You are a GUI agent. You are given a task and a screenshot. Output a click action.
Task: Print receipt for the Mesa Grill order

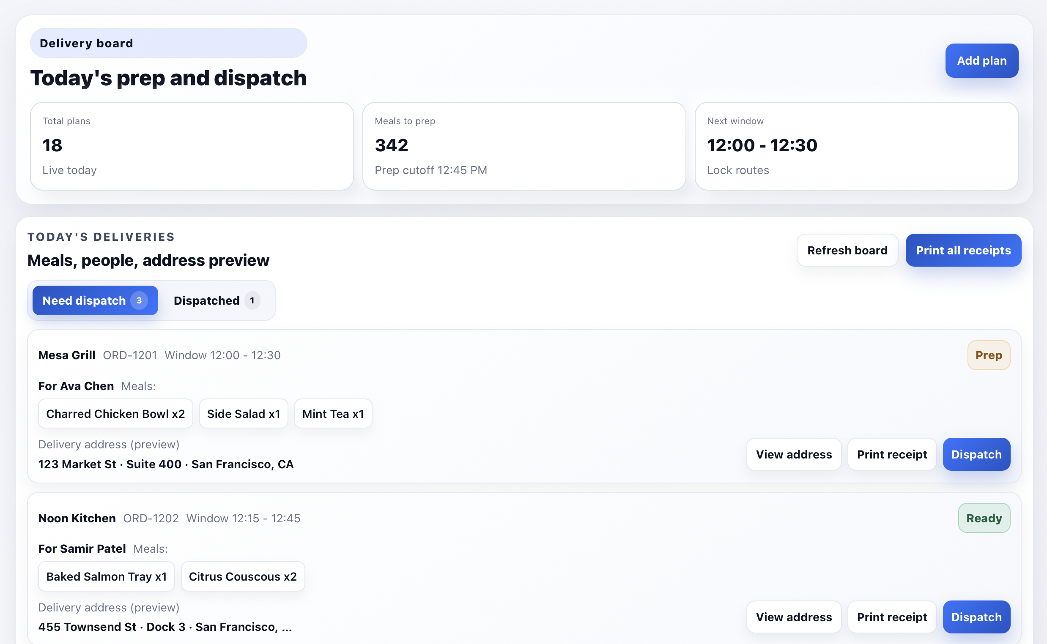point(891,454)
